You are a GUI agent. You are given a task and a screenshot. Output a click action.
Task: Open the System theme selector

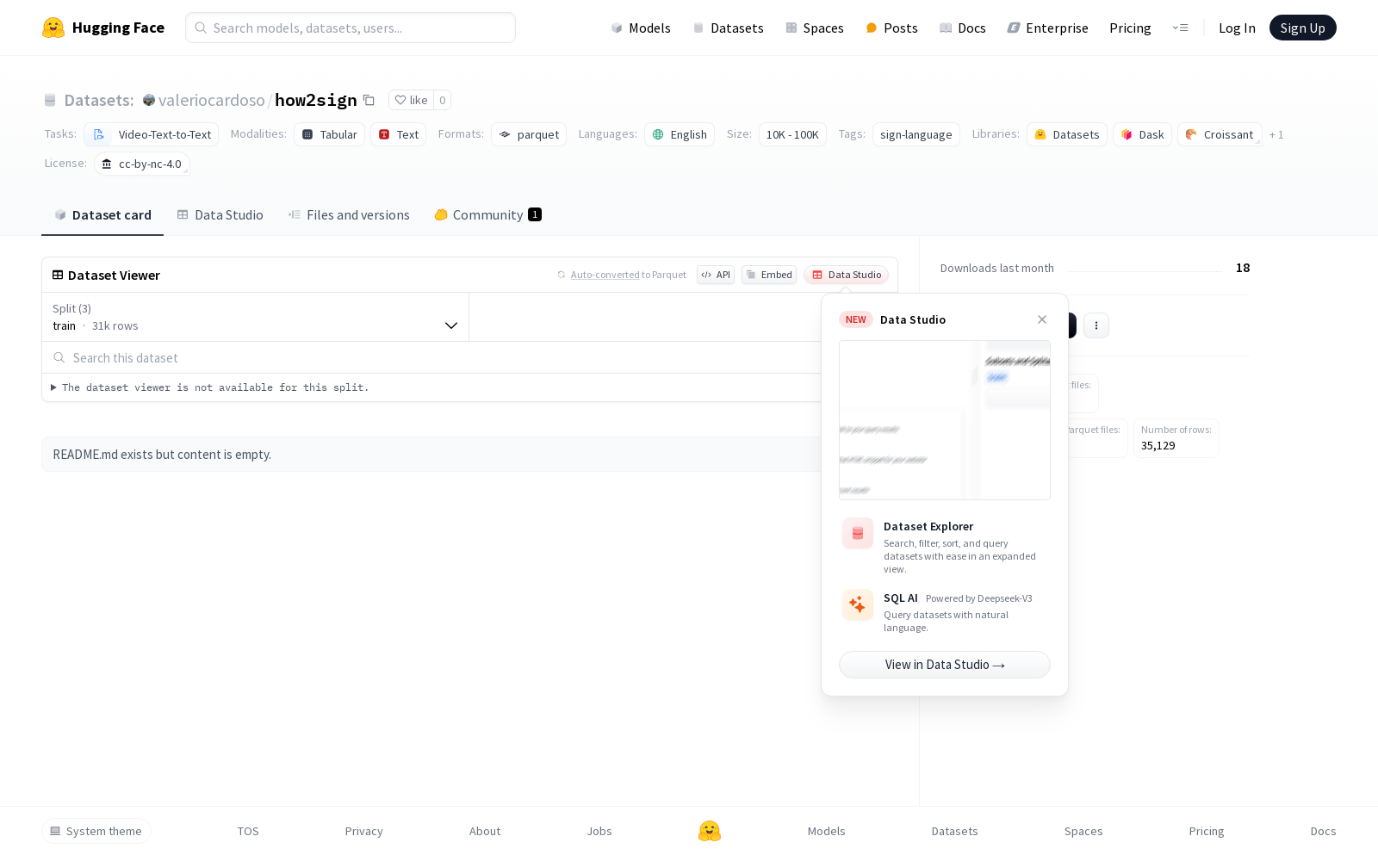click(x=96, y=831)
